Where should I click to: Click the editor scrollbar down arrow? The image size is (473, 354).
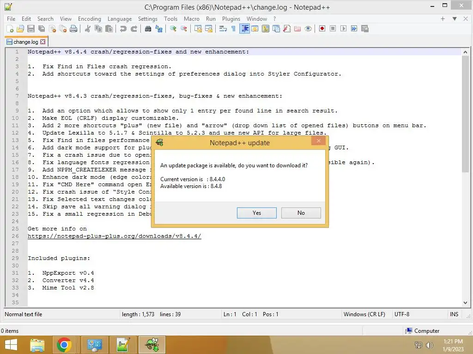[465, 302]
